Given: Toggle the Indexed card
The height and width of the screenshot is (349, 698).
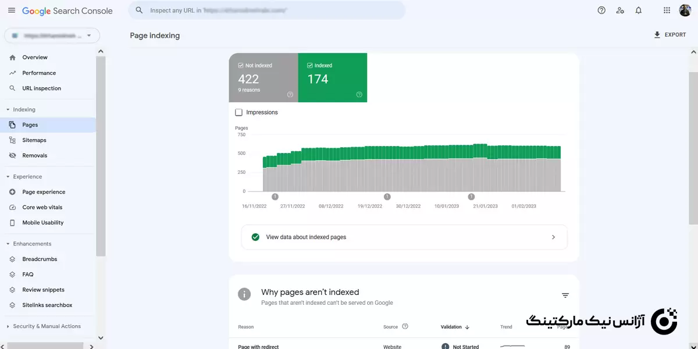Looking at the screenshot, I should [x=332, y=78].
